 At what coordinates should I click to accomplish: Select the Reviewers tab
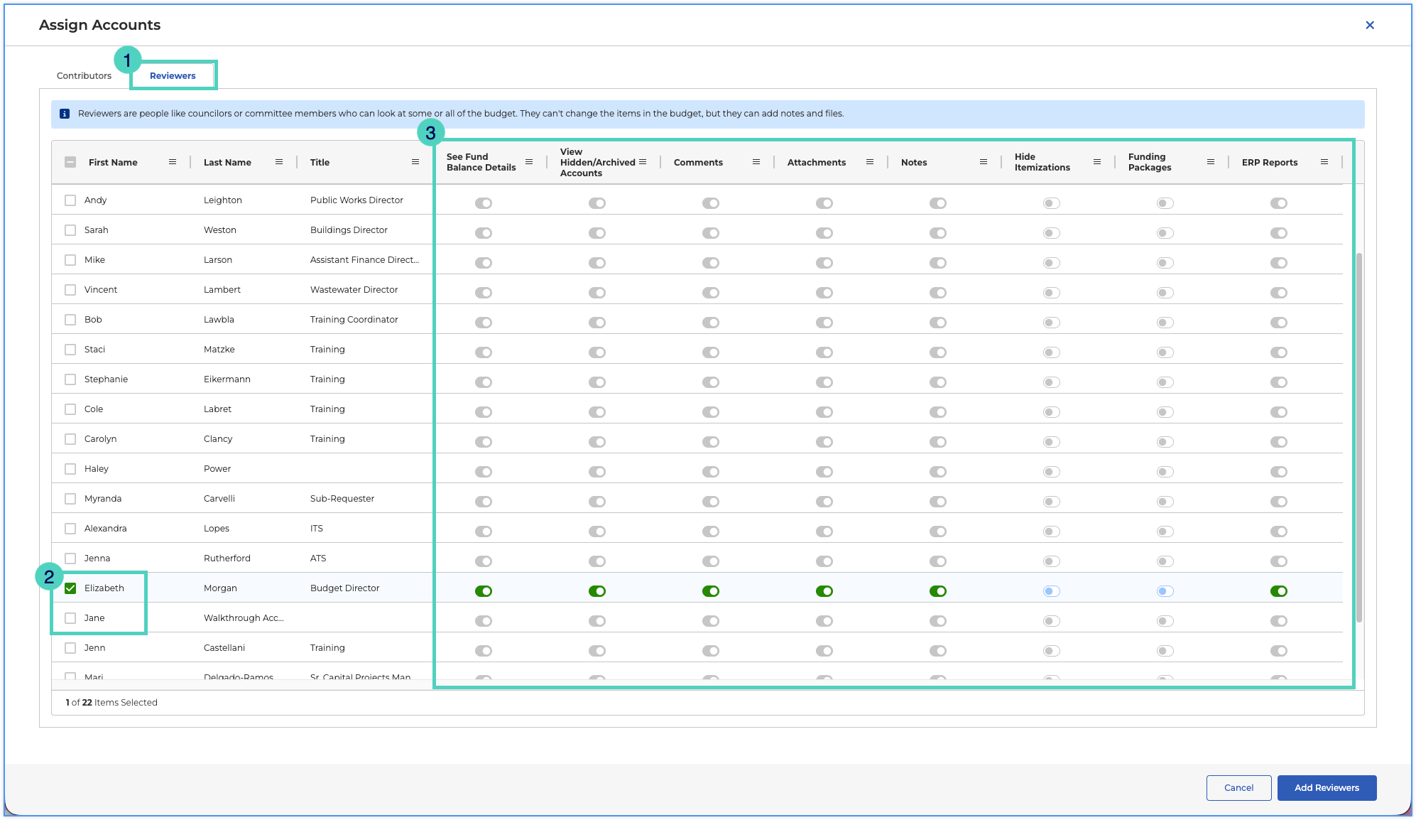173,75
